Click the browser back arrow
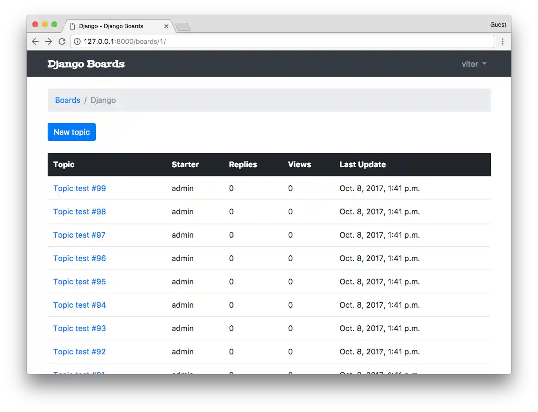This screenshot has width=538, height=412. [35, 41]
